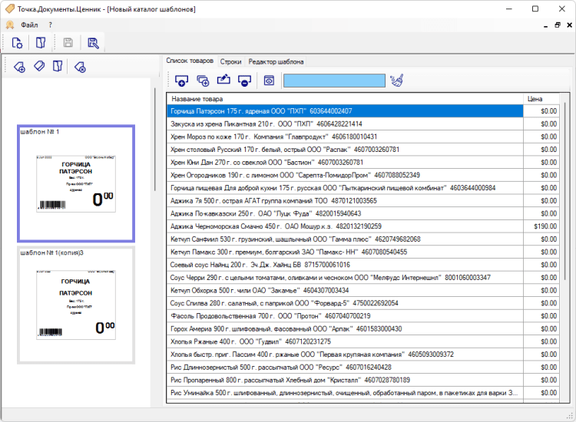This screenshot has height=422, width=576.
Task: Click the edit product pencil icon
Action: (223, 80)
